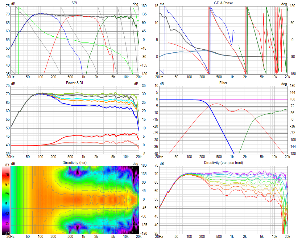This screenshot has width=298, height=240.
Task: Select the "-20" dB tick on the Filter chart
Action: (x=156, y=126)
